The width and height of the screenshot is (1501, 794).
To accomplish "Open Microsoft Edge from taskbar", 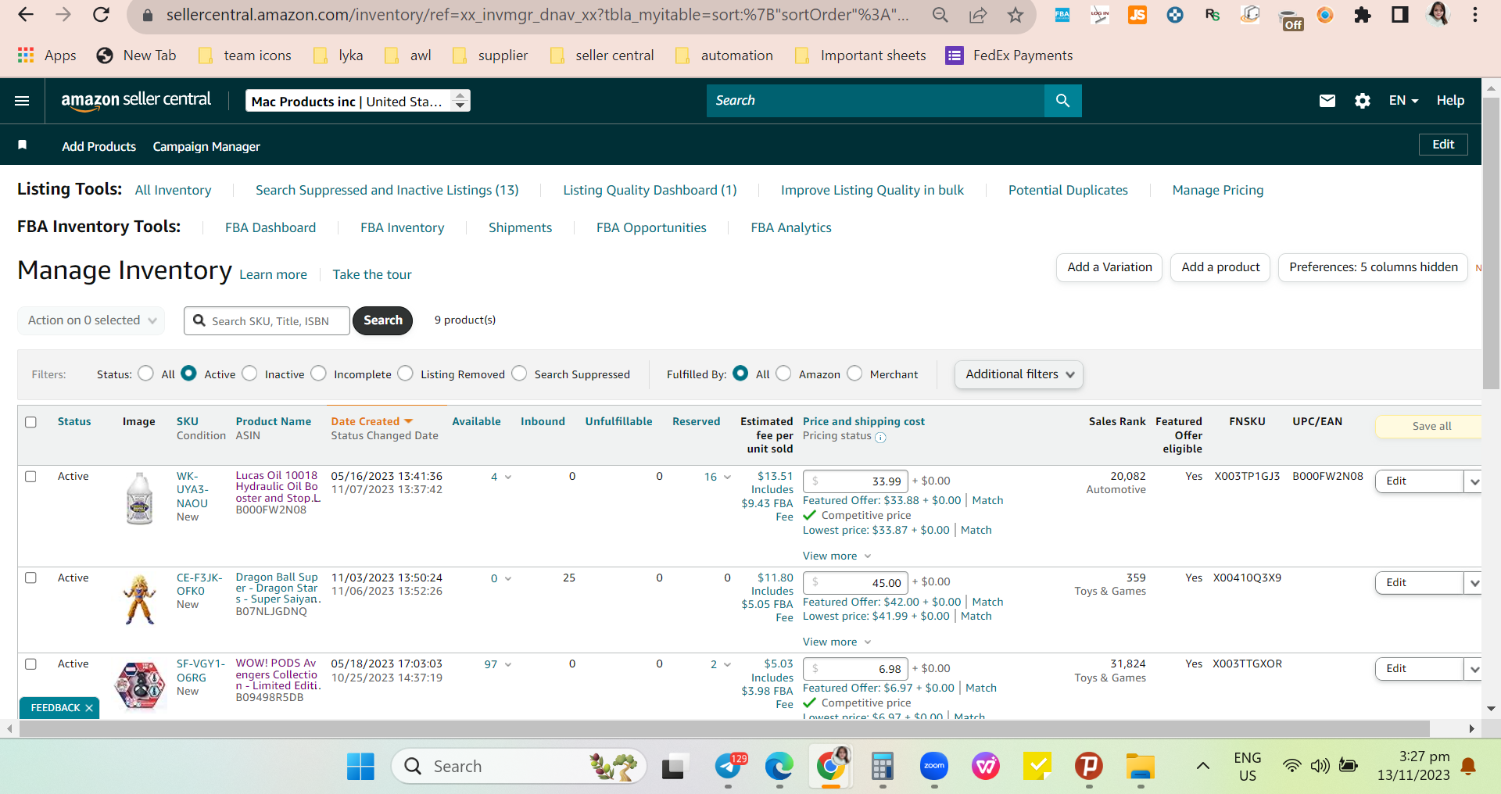I will pos(779,767).
